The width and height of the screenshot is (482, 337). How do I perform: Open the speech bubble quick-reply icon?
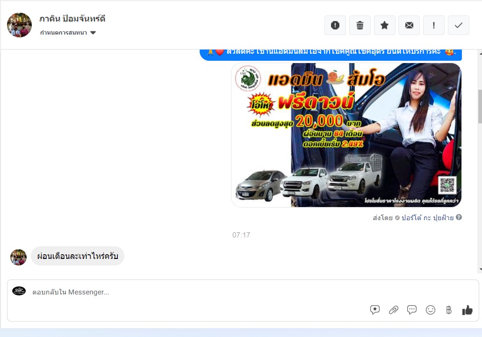(x=411, y=310)
